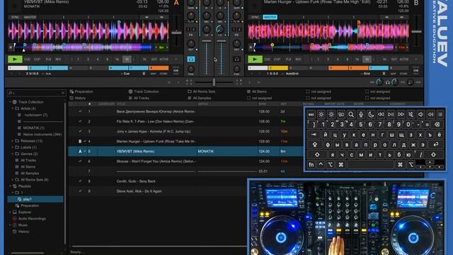
Task: Click the headphones icon in the master section
Action: [x=387, y=82]
